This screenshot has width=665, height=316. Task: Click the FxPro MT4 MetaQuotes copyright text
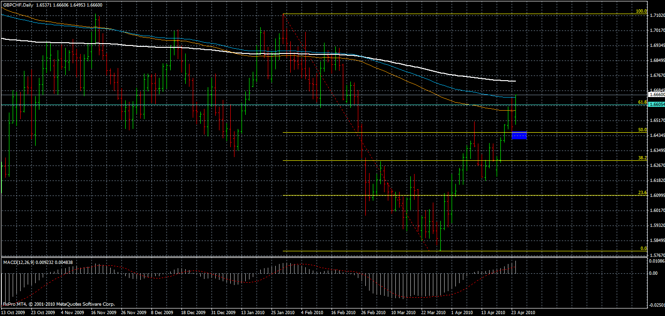tap(59, 304)
